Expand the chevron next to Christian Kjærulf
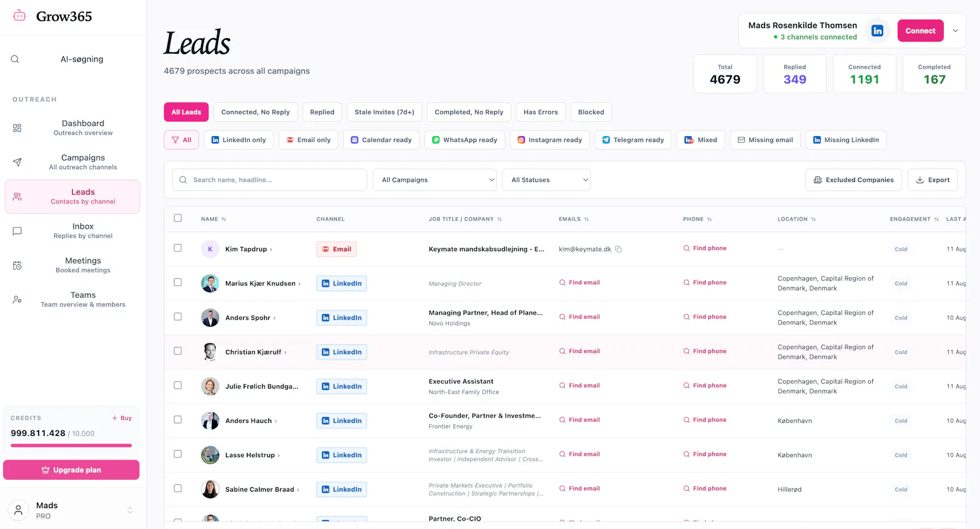Viewport: 980px width, 529px height. (x=285, y=352)
